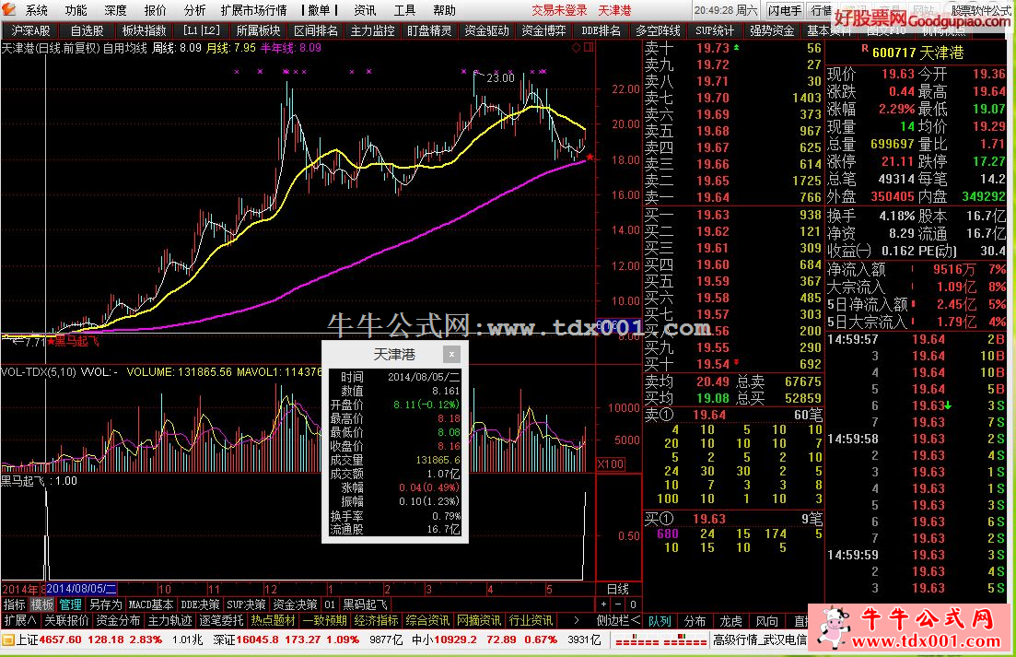The image size is (1016, 657).
Task: Click the 另存为 button below the chart
Action: [106, 604]
